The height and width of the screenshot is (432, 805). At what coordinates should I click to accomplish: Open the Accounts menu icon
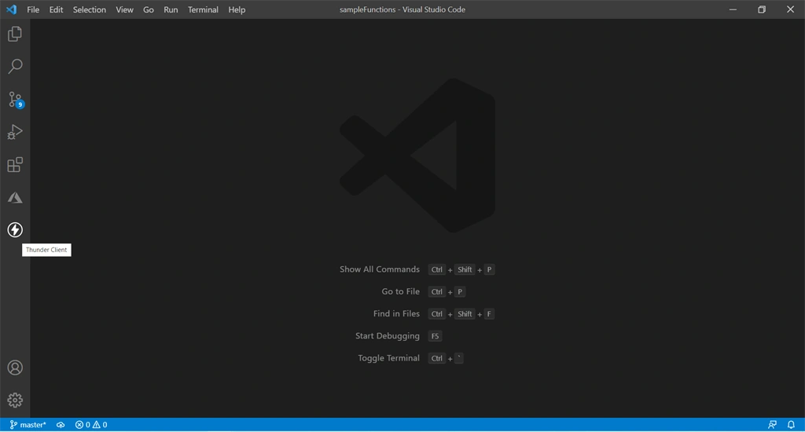pos(15,368)
